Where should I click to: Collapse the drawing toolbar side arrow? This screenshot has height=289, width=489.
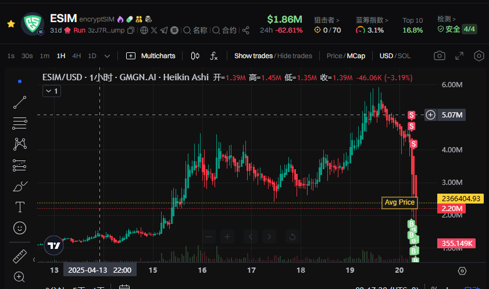coord(34,260)
